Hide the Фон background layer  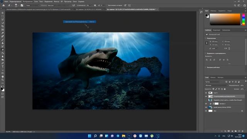(206, 111)
